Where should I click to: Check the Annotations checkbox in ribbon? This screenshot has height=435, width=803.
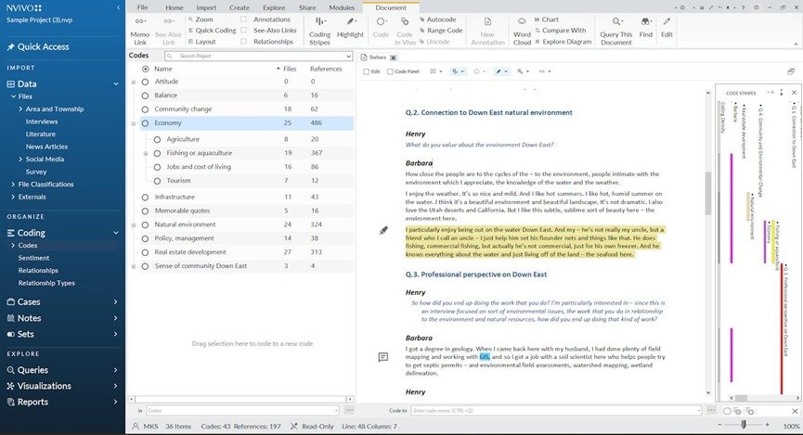click(244, 19)
